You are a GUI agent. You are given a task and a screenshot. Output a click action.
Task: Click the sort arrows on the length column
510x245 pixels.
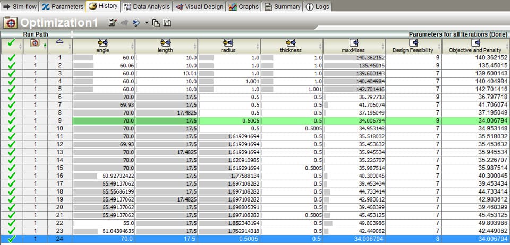point(195,46)
